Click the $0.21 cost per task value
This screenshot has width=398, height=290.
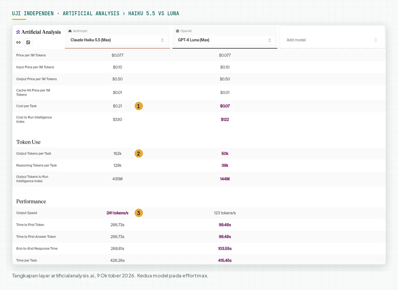[117, 106]
